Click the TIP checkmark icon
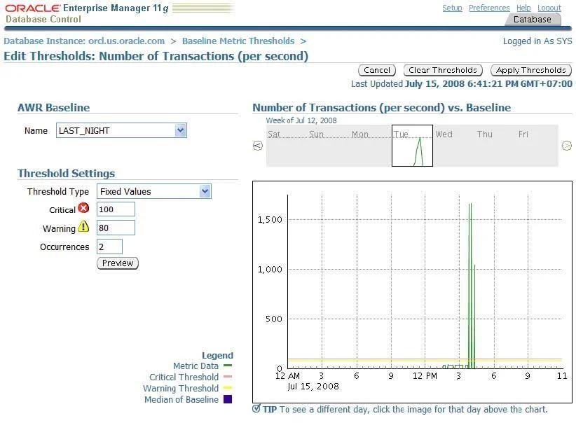576x423 pixels. click(256, 409)
